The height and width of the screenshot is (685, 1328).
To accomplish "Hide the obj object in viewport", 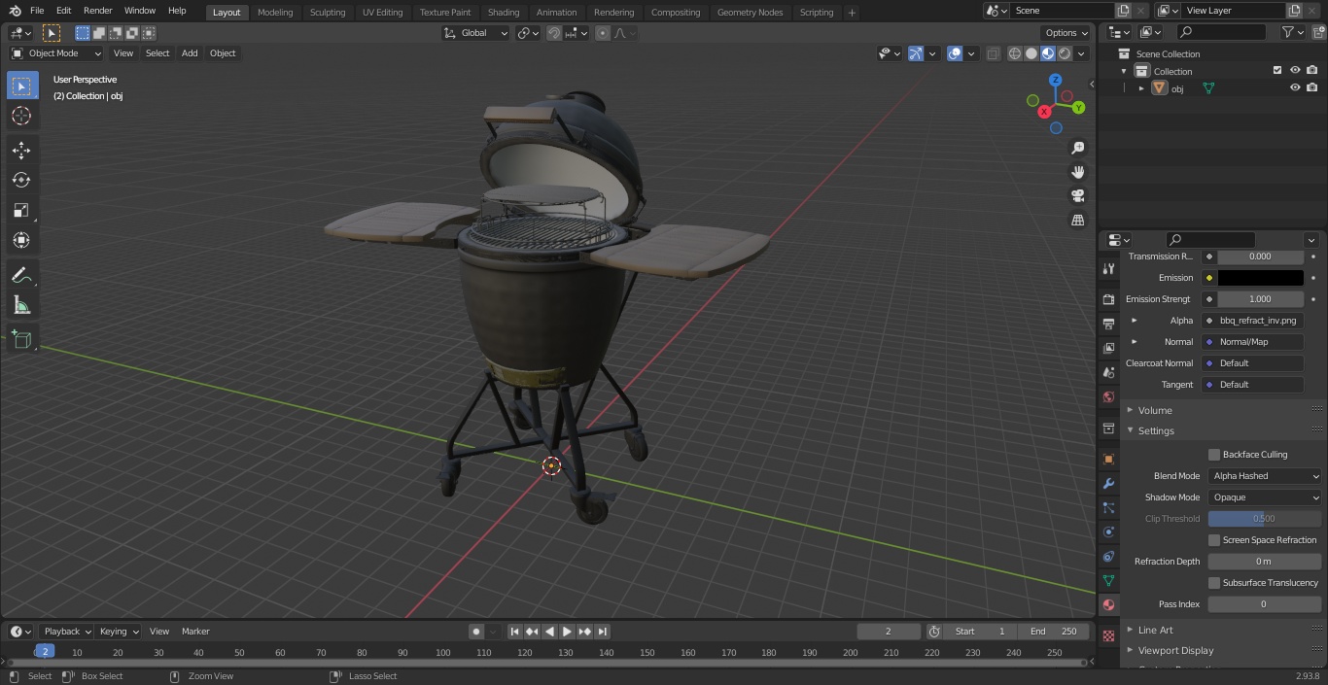I will pos(1295,87).
